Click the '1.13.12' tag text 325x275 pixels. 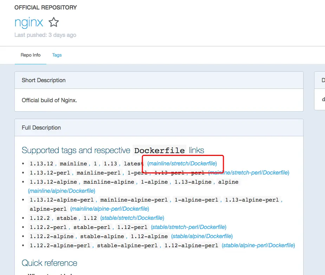pos(41,164)
